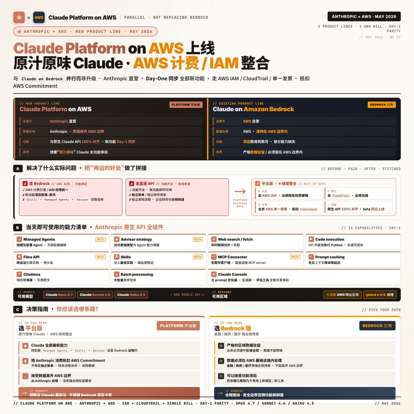This screenshot has height=414, width=414.
Task: Click the 'Claude Platform on AWS' header title
Action: (82, 18)
